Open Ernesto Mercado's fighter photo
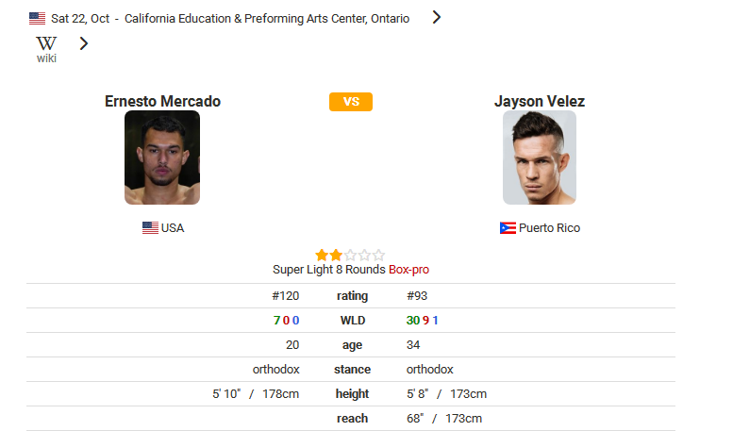 point(162,157)
